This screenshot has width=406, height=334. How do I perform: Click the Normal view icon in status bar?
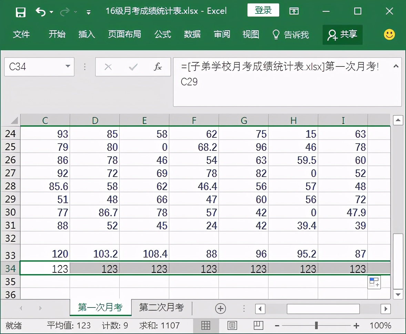click(x=206, y=325)
